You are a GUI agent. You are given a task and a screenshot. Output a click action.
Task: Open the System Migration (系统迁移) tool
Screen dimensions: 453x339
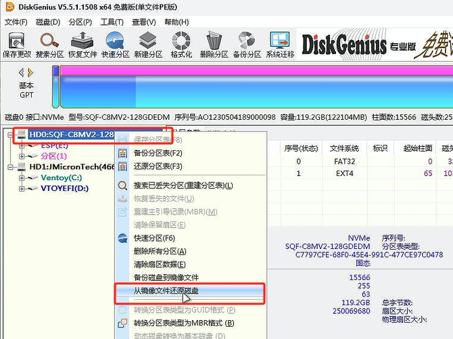click(280, 45)
